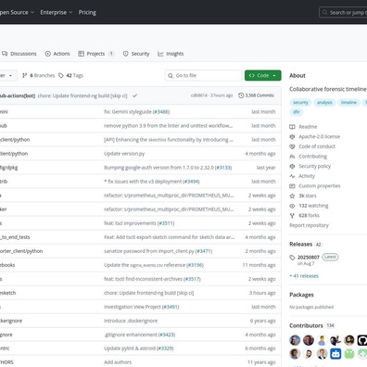Image resolution: width=367 pixels, height=367 pixels.
Task: Click the Go to file search field
Action: click(203, 75)
